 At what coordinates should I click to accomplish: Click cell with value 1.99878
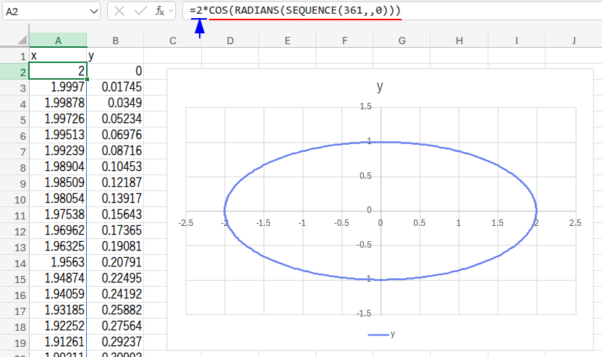pyautogui.click(x=58, y=104)
